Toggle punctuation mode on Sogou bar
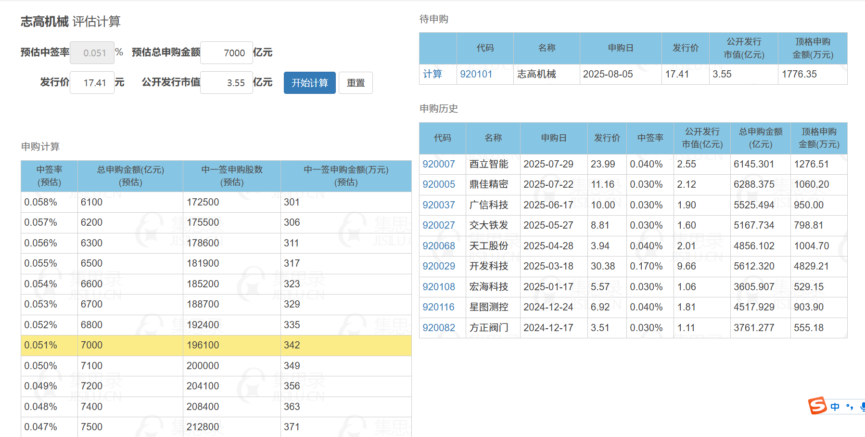 (850, 407)
